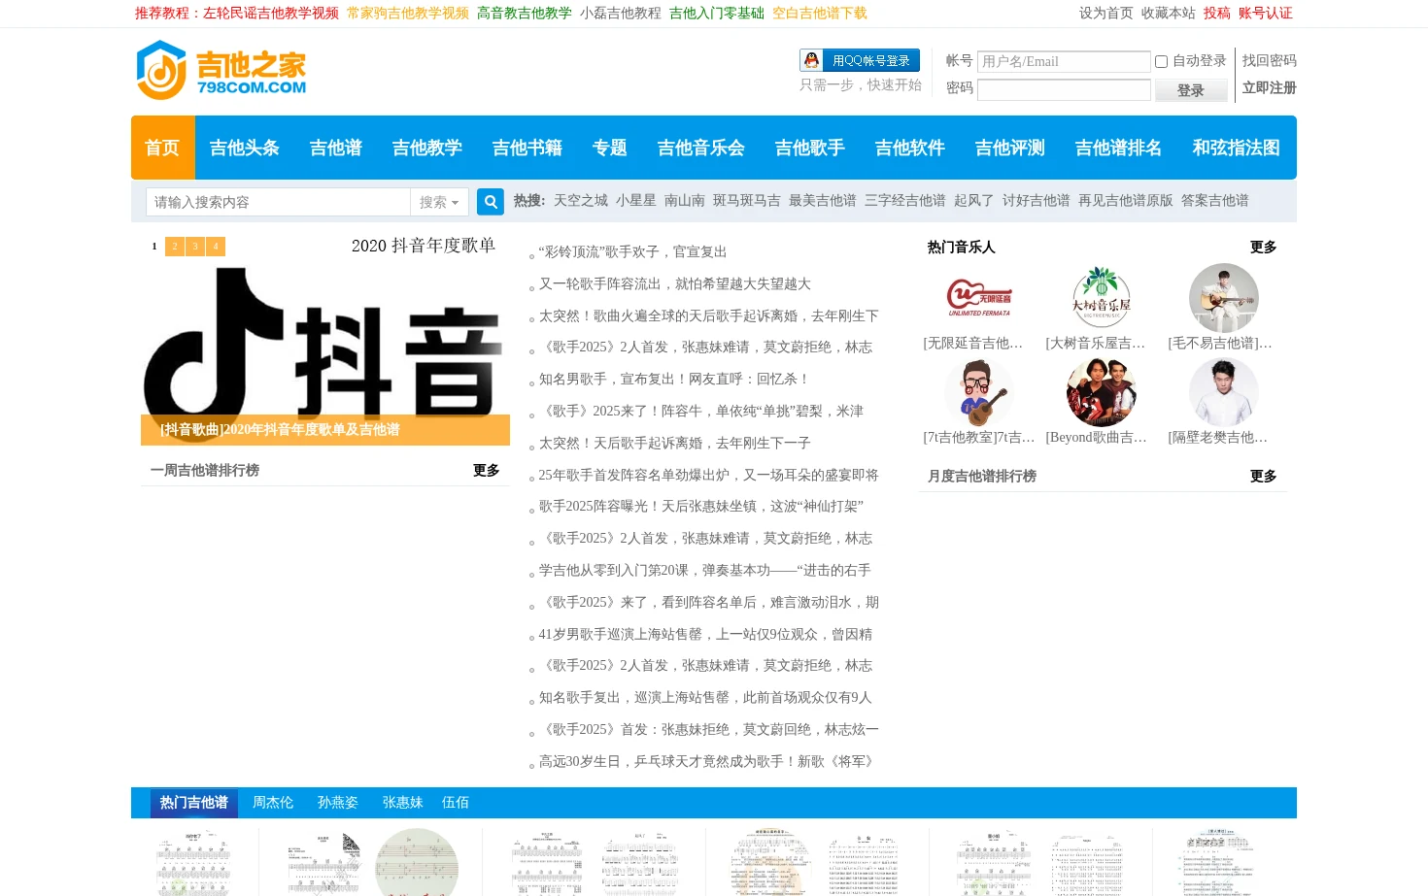Open 7t吉他教室 cartoon avatar

(x=979, y=392)
